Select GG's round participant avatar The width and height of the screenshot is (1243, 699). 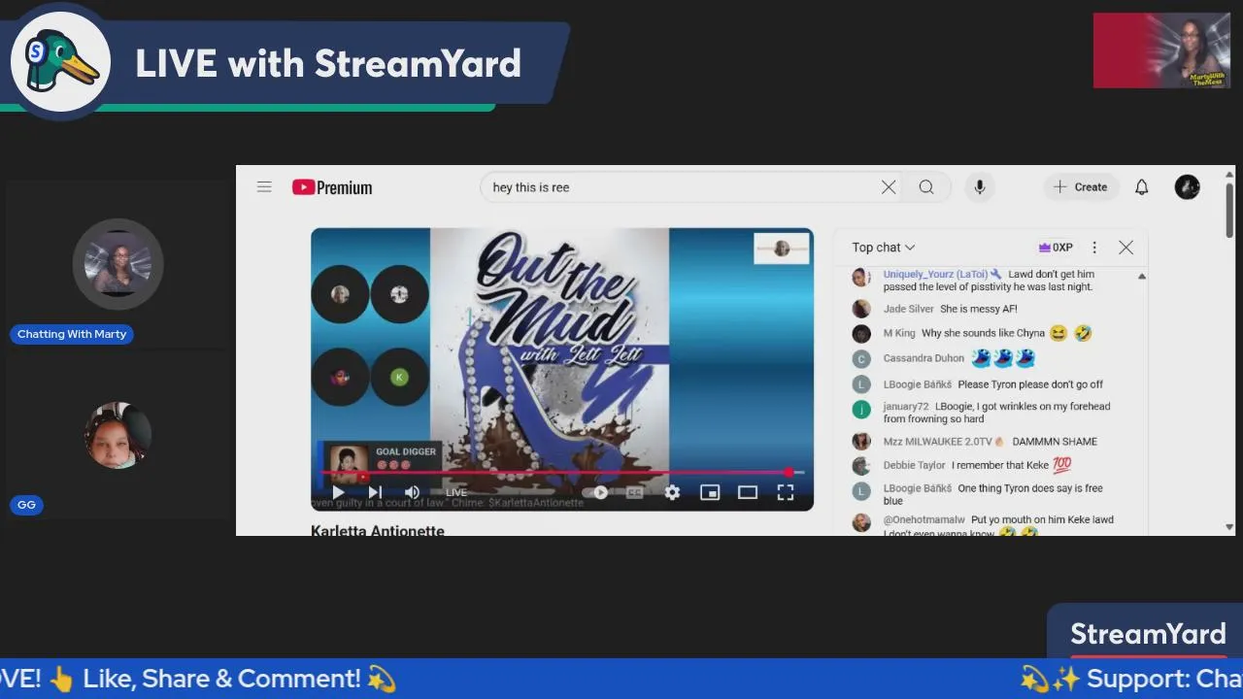(x=118, y=436)
